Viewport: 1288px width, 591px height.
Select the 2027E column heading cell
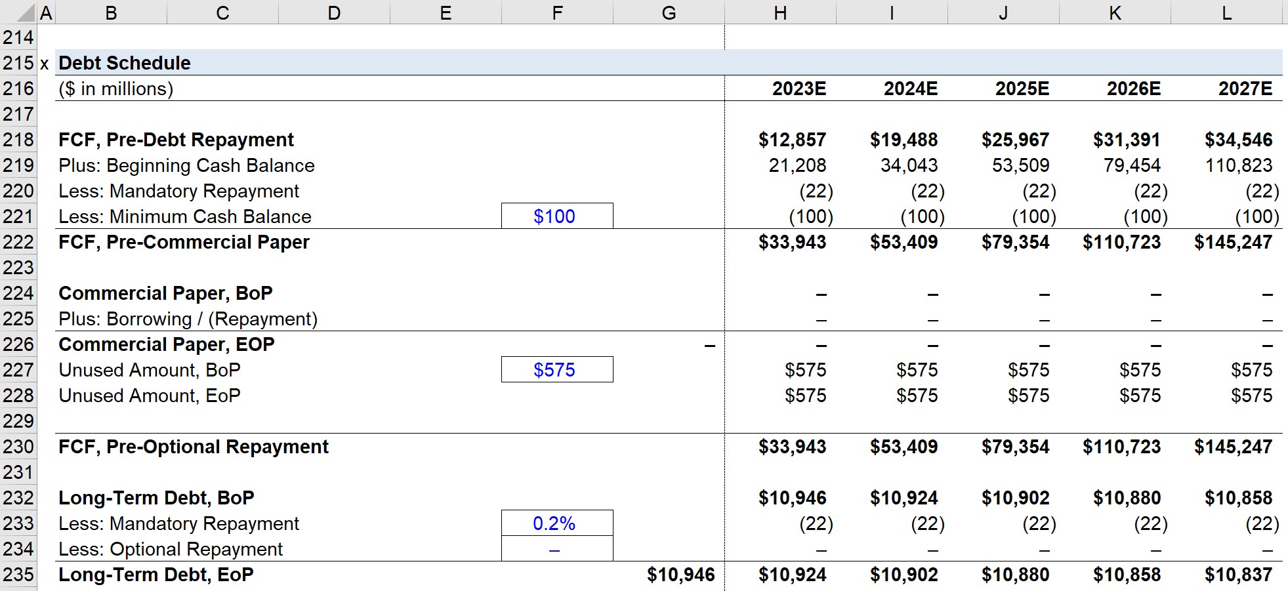coord(1245,89)
